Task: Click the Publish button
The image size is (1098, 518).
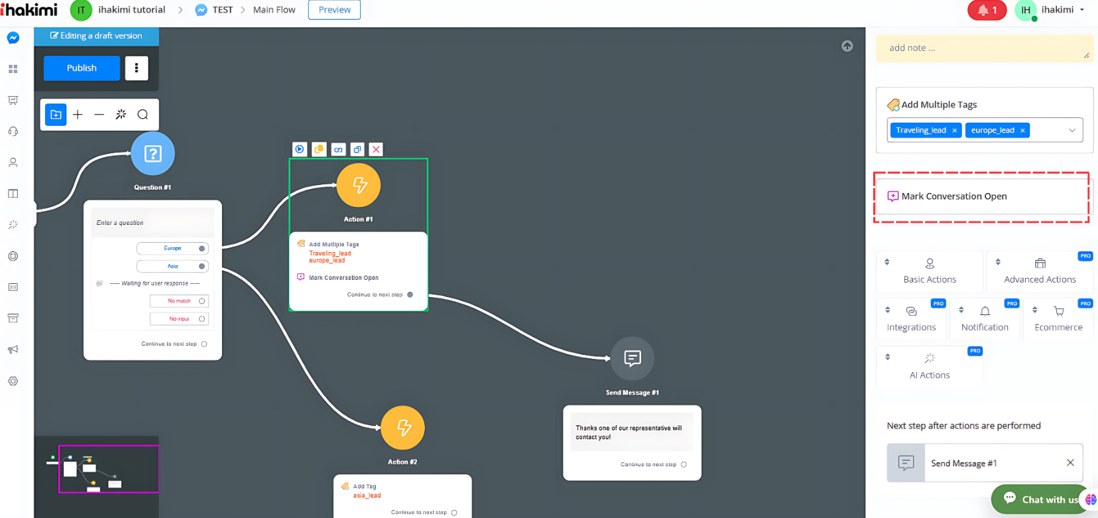Action: click(x=82, y=68)
